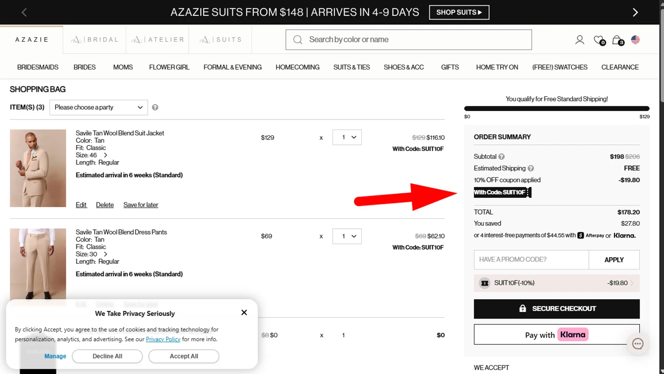The height and width of the screenshot is (374, 664).
Task: Click Manage cookie preferences
Action: click(55, 356)
